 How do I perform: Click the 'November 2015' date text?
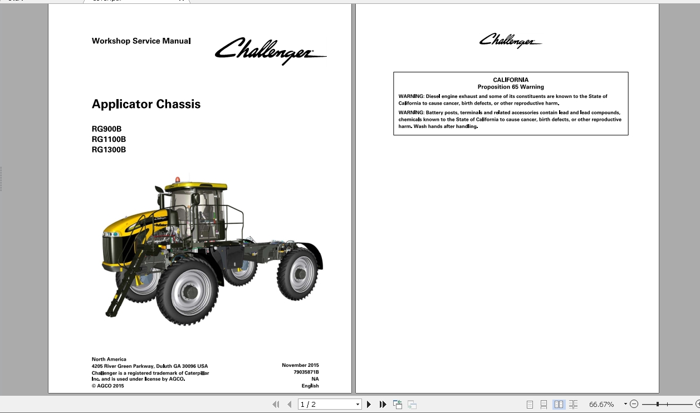(300, 365)
